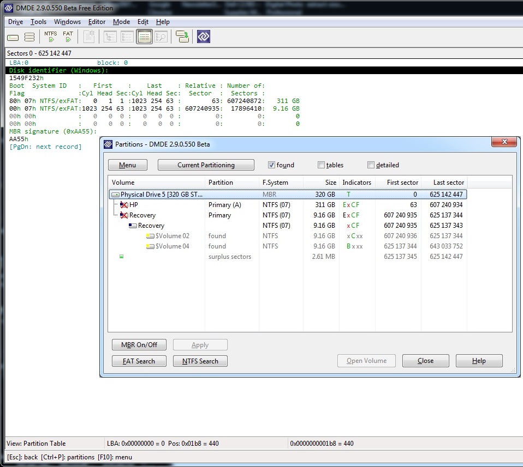The image size is (523, 467).
Task: Click the NTFS Search button in dialog
Action: pyautogui.click(x=200, y=361)
